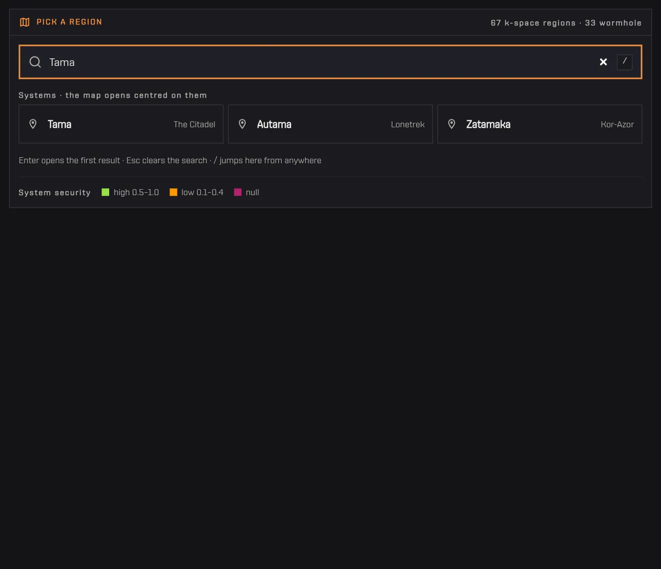Viewport: 661px width, 569px height.
Task: Click the green high security swatch
Action: pos(105,192)
